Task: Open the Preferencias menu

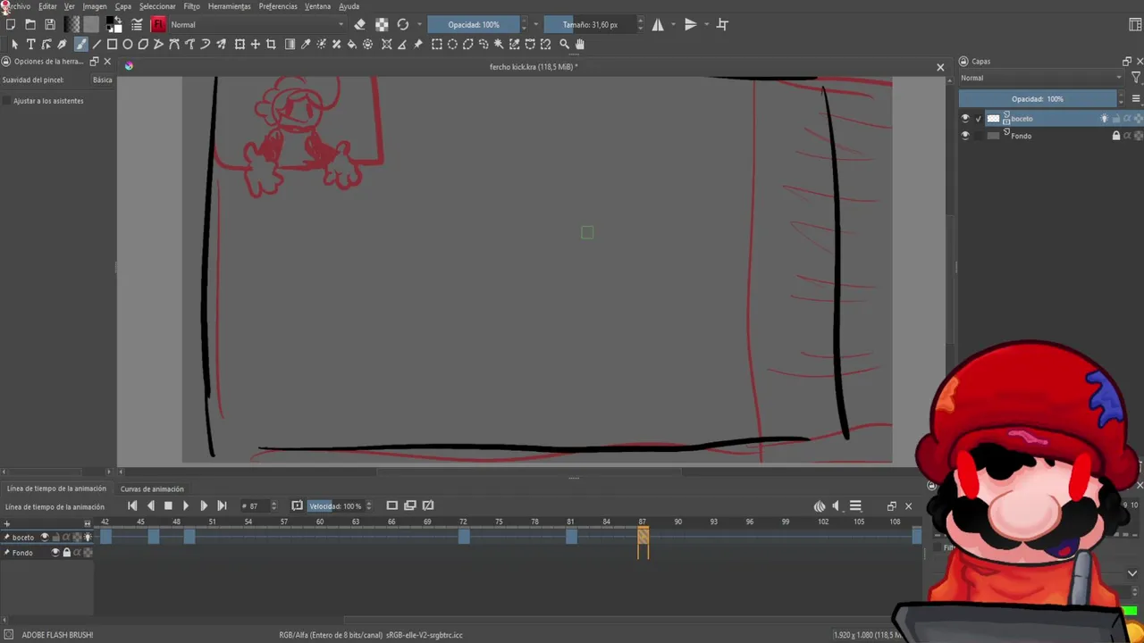Action: 278,6
